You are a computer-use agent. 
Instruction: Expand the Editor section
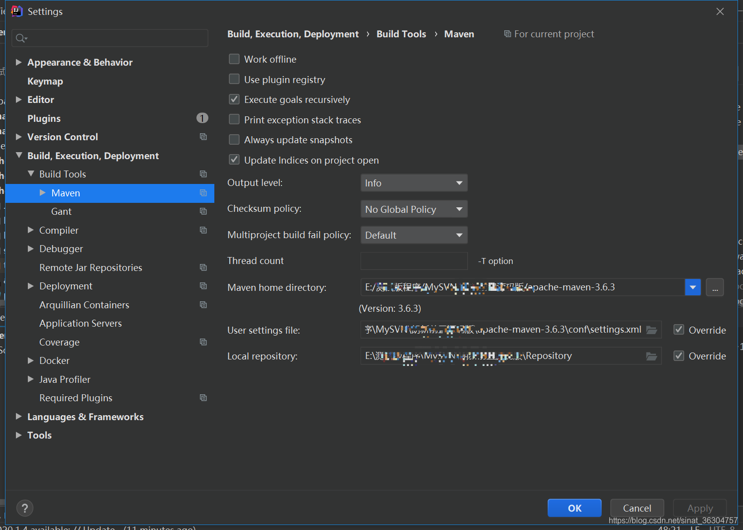tap(18, 99)
